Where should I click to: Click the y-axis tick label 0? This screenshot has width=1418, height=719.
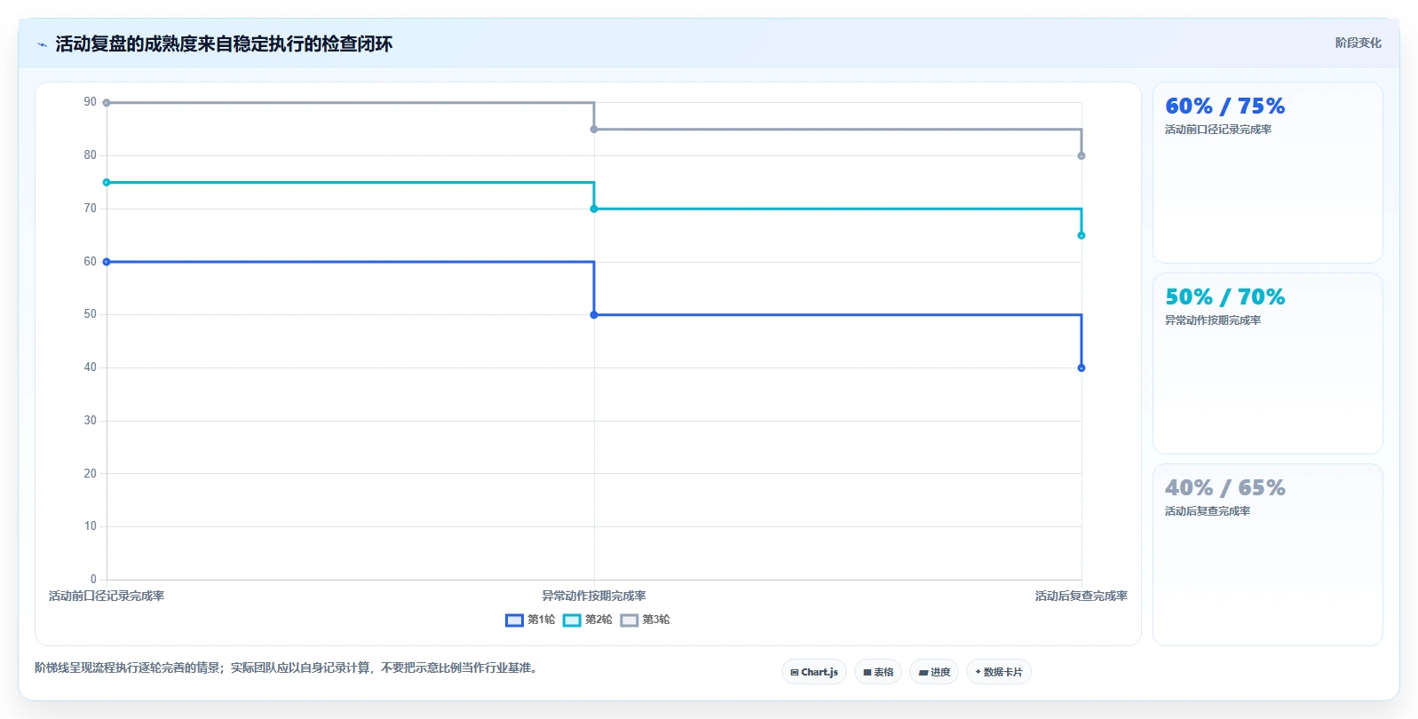pos(93,580)
